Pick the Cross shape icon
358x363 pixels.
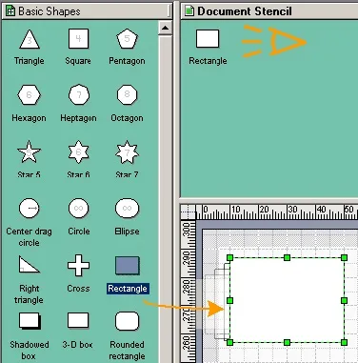click(78, 265)
